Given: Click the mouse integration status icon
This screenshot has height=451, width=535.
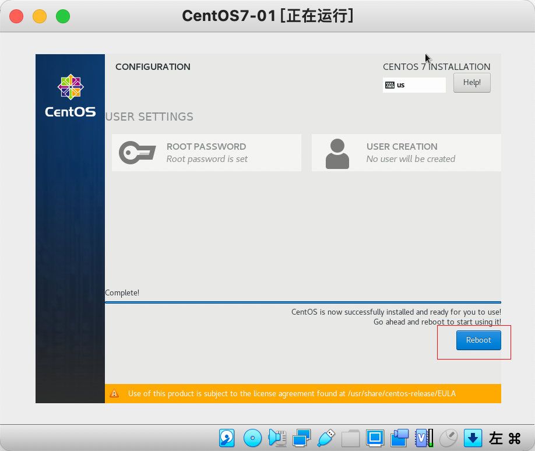Looking at the screenshot, I should [448, 438].
